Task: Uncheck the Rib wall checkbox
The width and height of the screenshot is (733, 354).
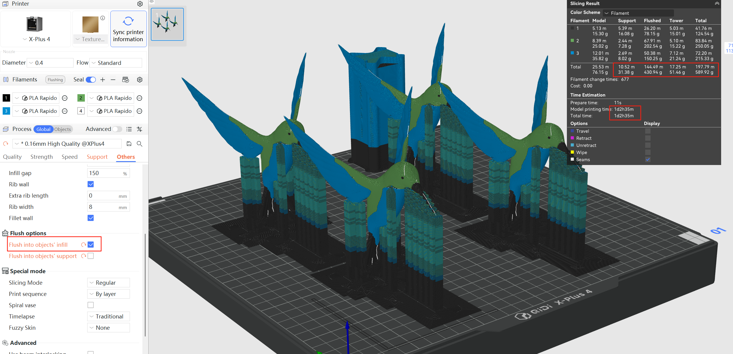Action: tap(91, 184)
